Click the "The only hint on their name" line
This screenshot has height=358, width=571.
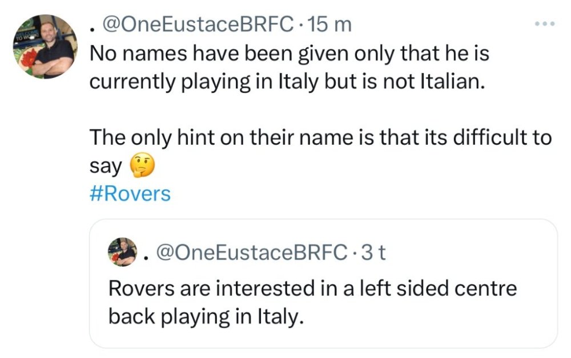pos(320,138)
